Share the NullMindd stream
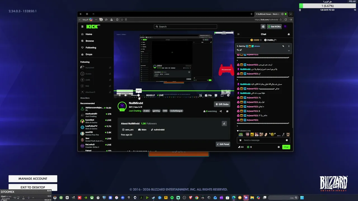 coord(221,111)
